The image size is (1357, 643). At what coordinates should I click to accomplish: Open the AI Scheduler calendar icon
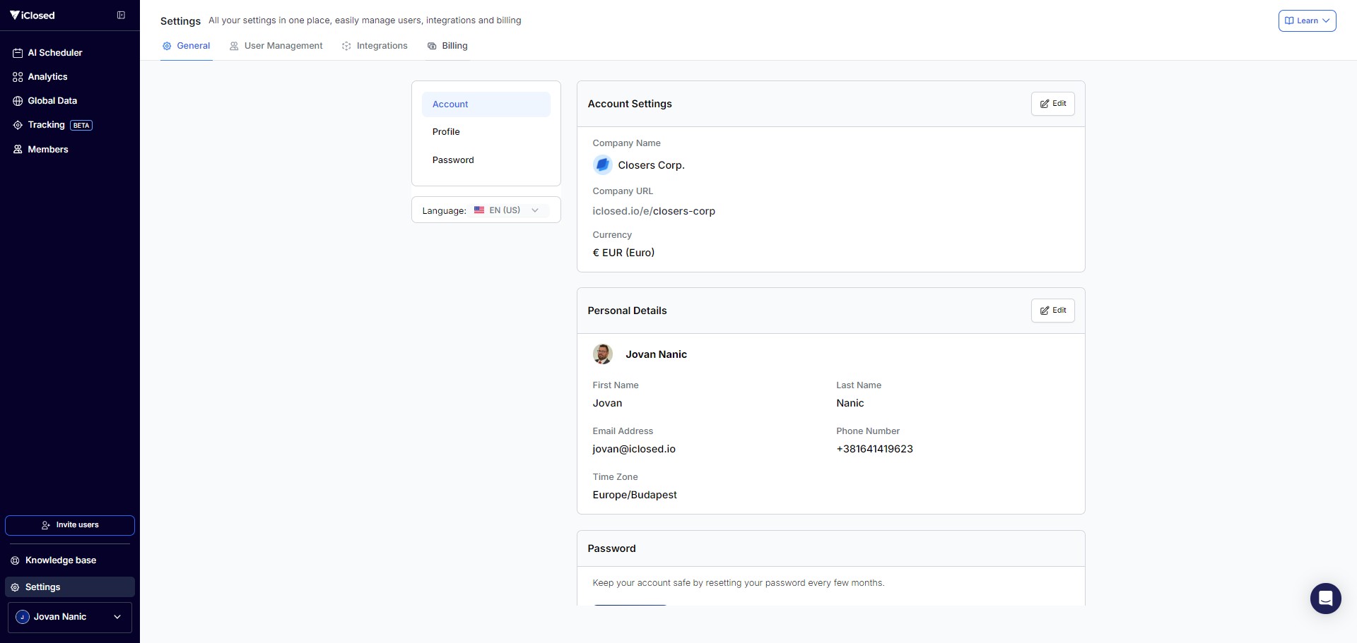[x=18, y=53]
